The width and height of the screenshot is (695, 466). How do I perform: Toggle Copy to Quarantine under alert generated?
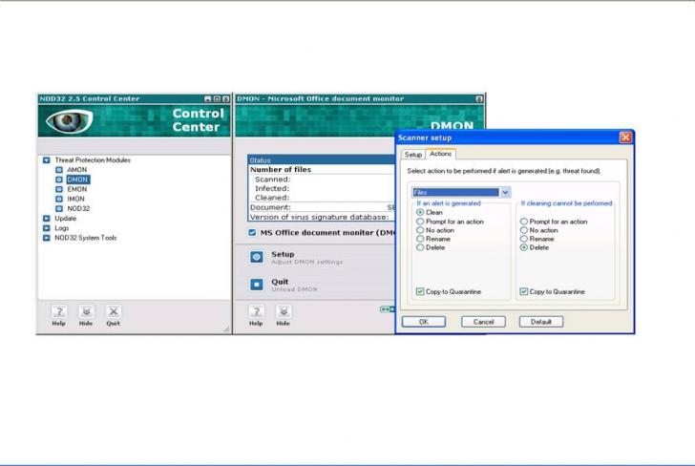pyautogui.click(x=420, y=291)
